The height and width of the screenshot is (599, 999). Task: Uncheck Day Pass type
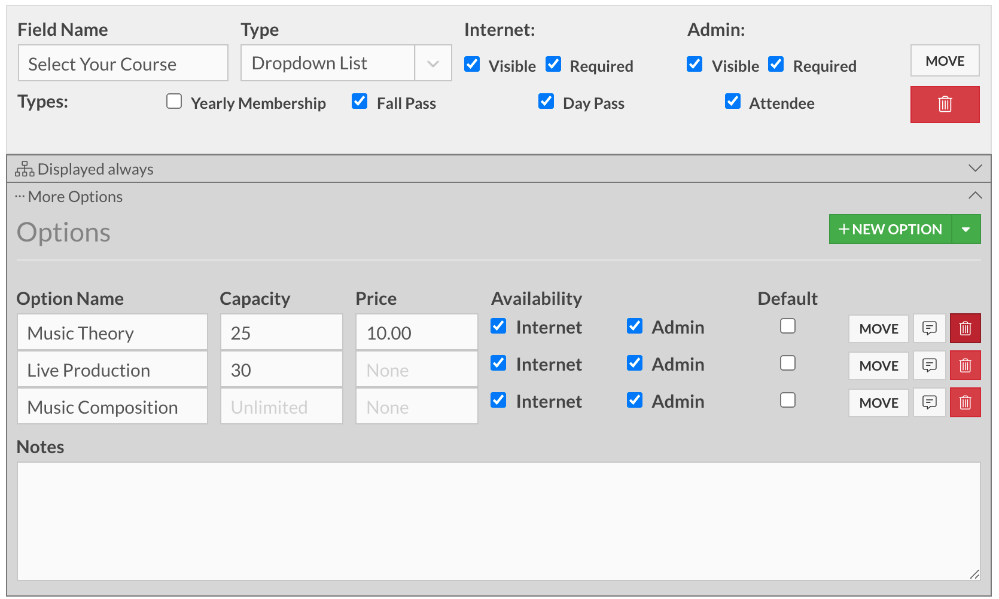546,101
